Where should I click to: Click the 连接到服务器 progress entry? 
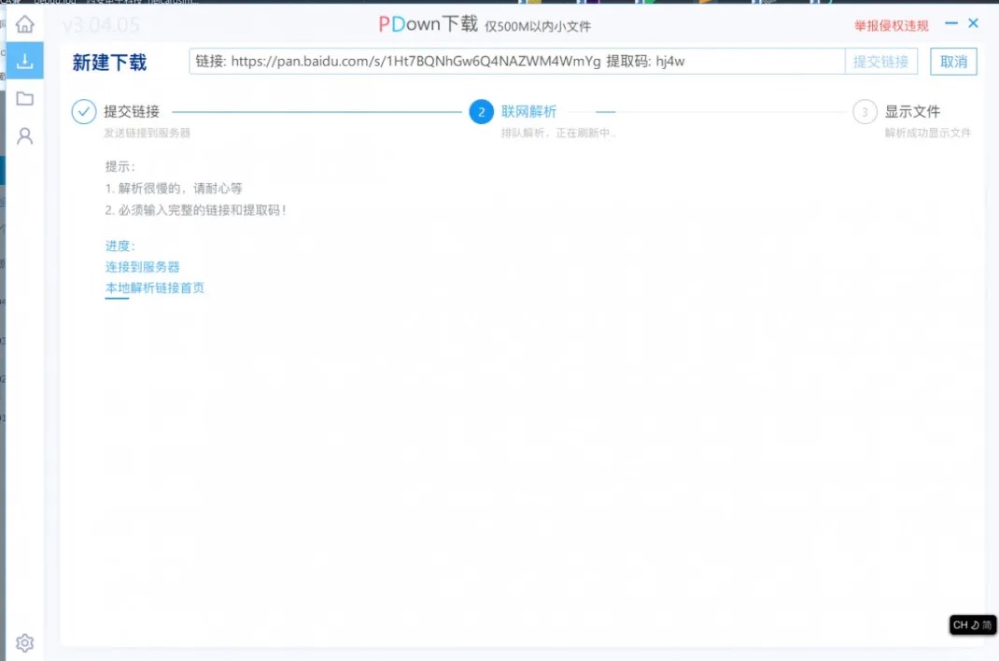point(142,267)
